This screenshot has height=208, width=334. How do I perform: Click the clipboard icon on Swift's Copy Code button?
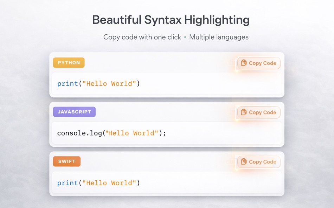click(x=243, y=162)
